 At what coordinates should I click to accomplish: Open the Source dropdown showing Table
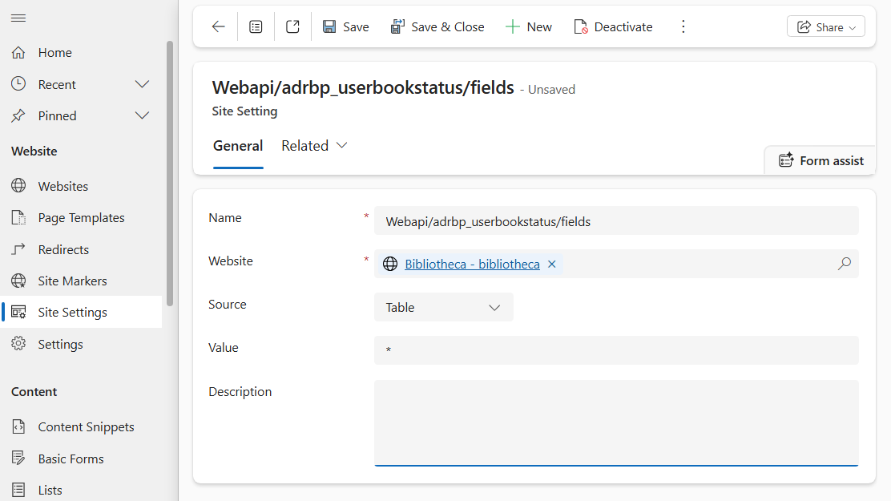point(443,307)
